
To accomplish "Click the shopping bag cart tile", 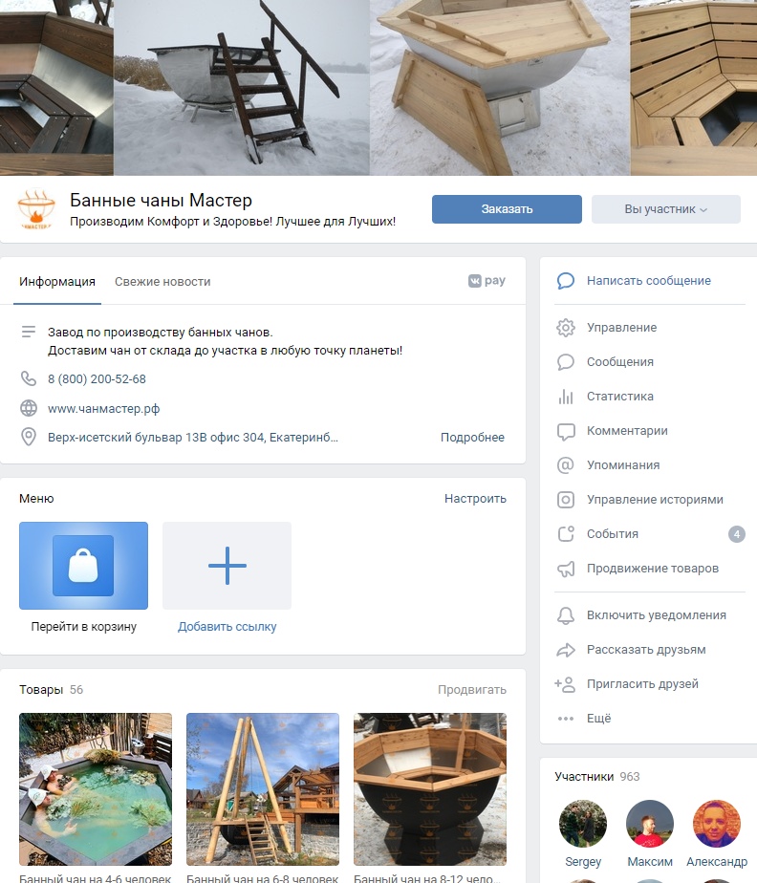I will point(83,566).
